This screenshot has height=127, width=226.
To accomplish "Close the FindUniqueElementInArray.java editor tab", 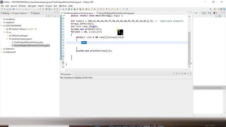I will tap(94, 13).
